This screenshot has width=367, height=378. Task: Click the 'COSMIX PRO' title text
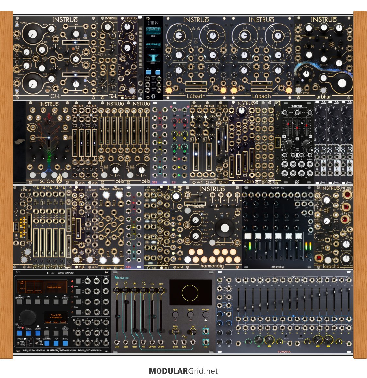277,188
